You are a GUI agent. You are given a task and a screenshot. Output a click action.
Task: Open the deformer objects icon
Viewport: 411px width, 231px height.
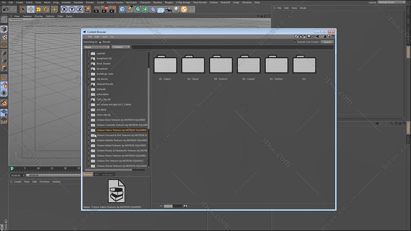[153, 10]
